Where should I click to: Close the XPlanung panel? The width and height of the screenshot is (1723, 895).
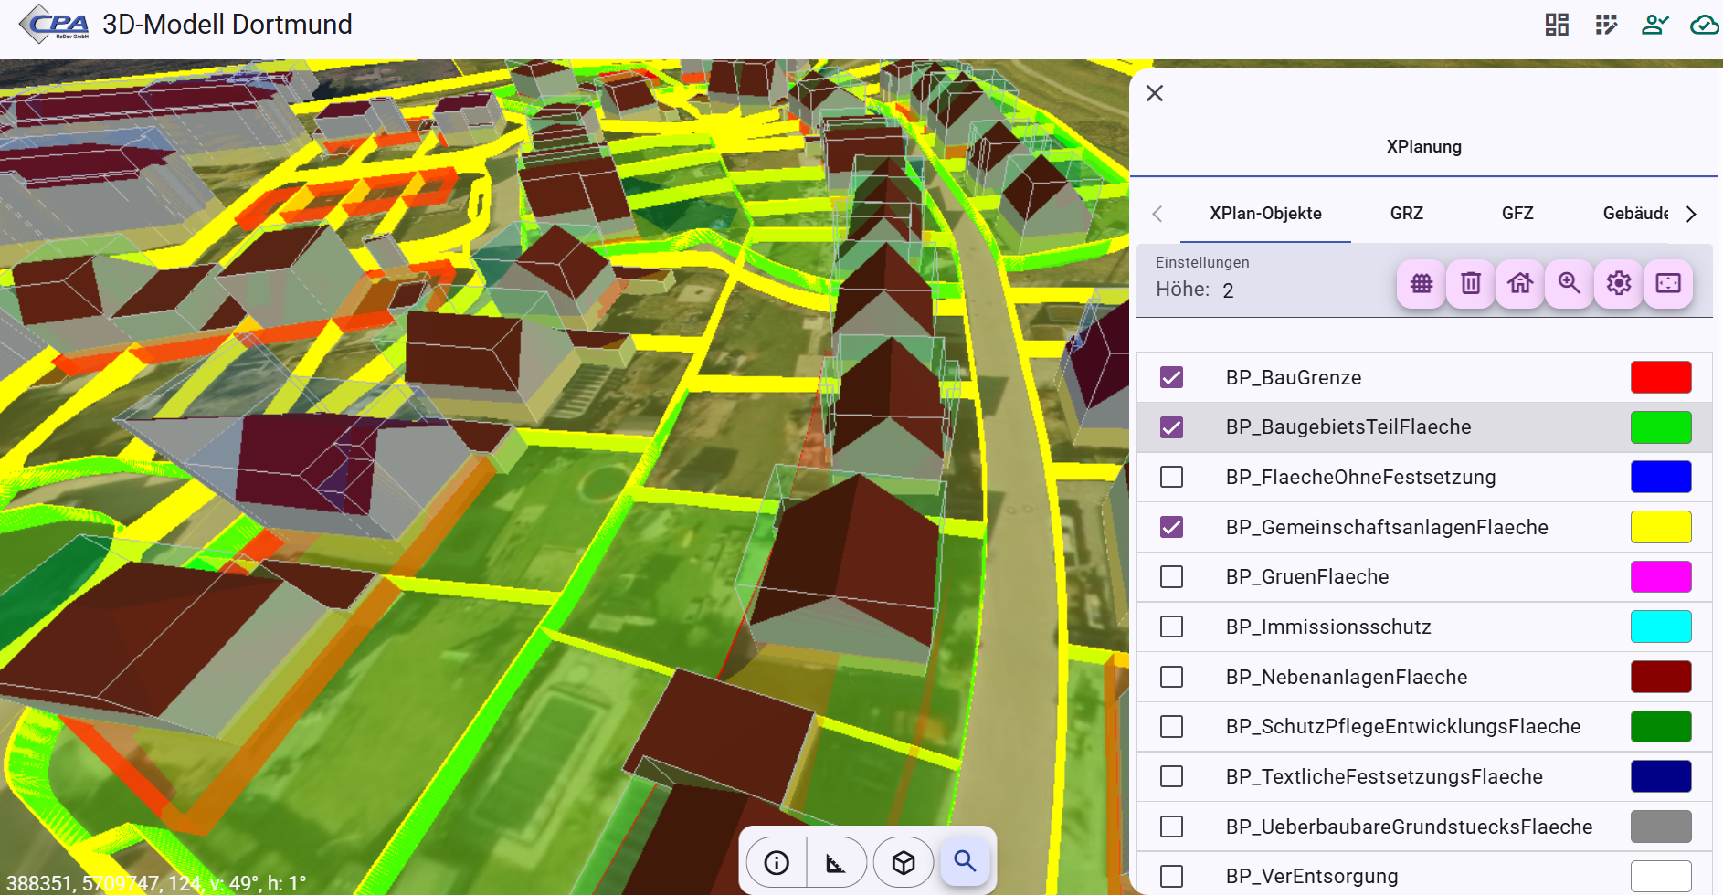point(1155,93)
